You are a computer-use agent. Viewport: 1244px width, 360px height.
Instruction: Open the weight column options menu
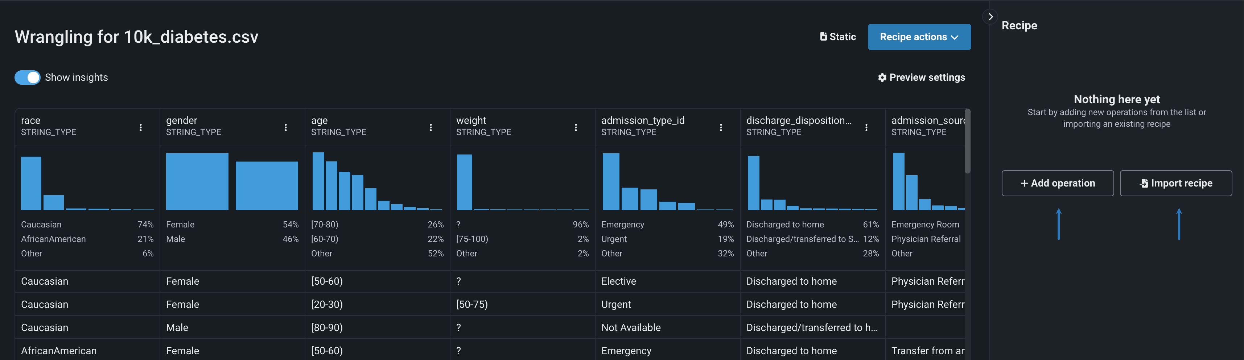point(576,127)
